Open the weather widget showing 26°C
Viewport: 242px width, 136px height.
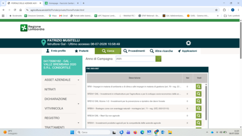pos(10,132)
